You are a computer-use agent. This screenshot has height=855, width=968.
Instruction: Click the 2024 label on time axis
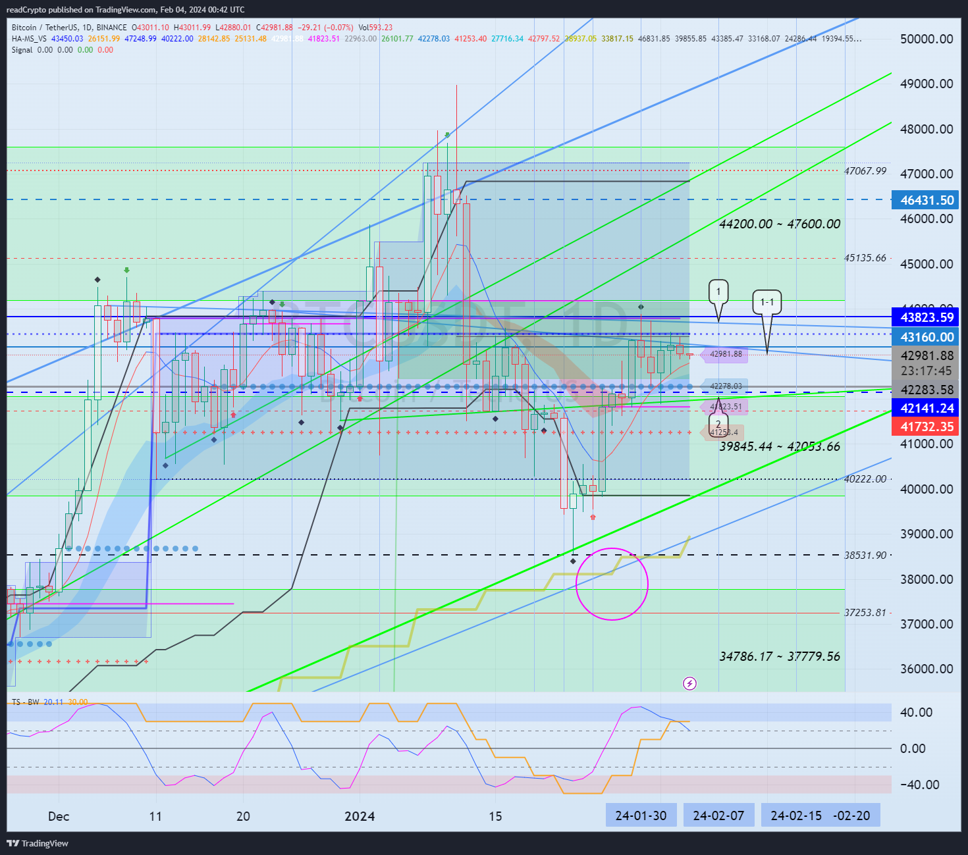360,816
